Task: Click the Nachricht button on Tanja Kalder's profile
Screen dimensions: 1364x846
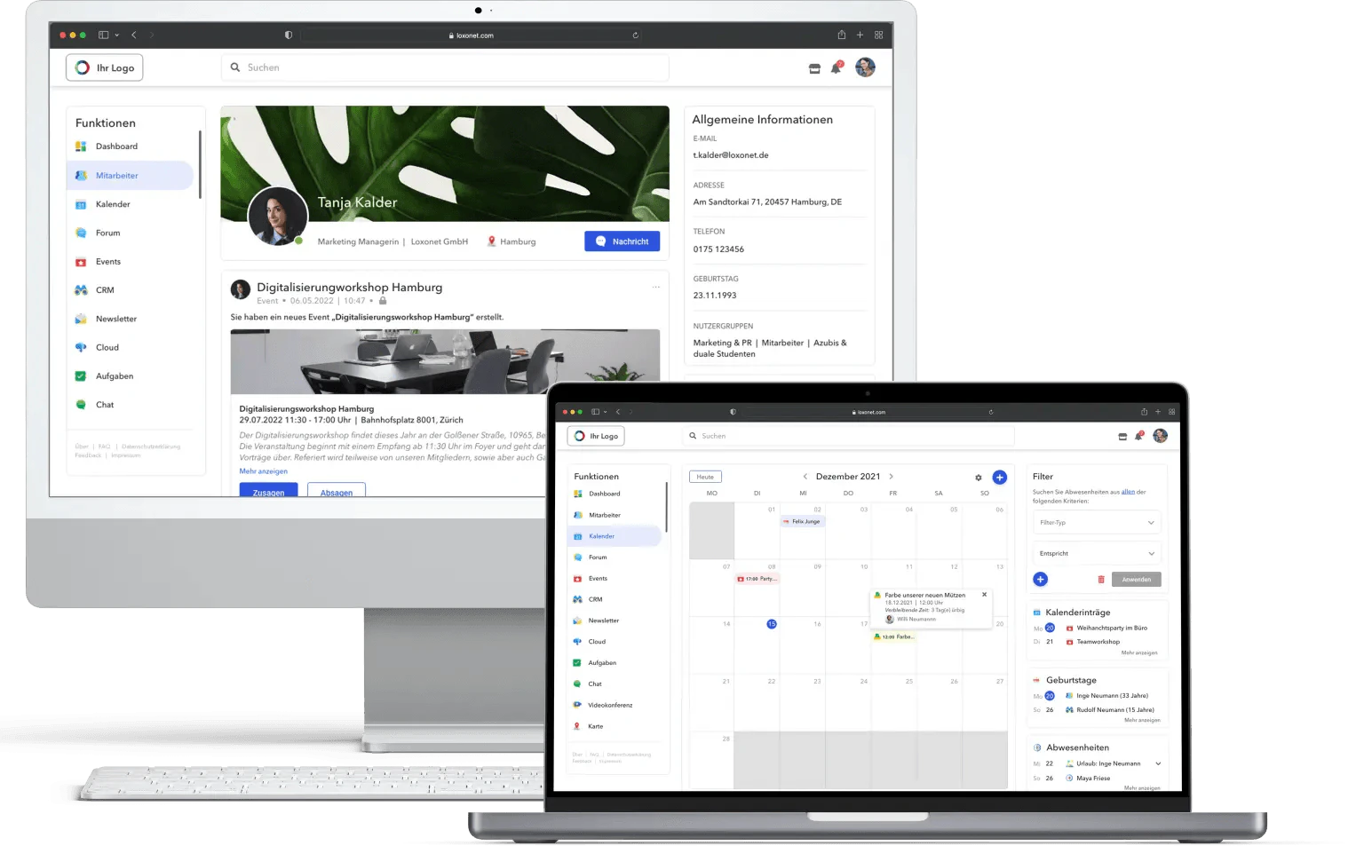Action: tap(622, 241)
